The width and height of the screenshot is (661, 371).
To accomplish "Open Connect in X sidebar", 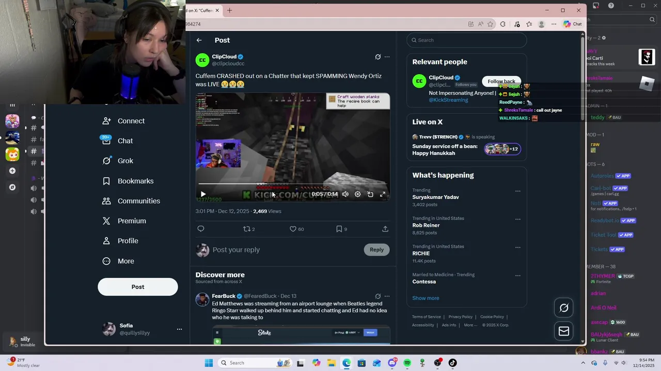I will tap(123, 121).
